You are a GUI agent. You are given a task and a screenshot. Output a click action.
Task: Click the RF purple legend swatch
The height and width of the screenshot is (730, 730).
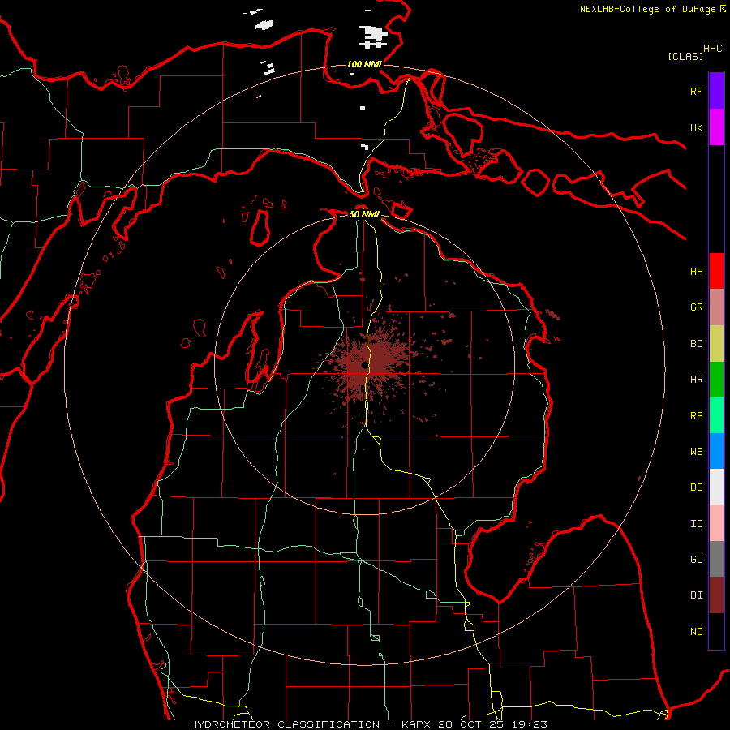(716, 91)
